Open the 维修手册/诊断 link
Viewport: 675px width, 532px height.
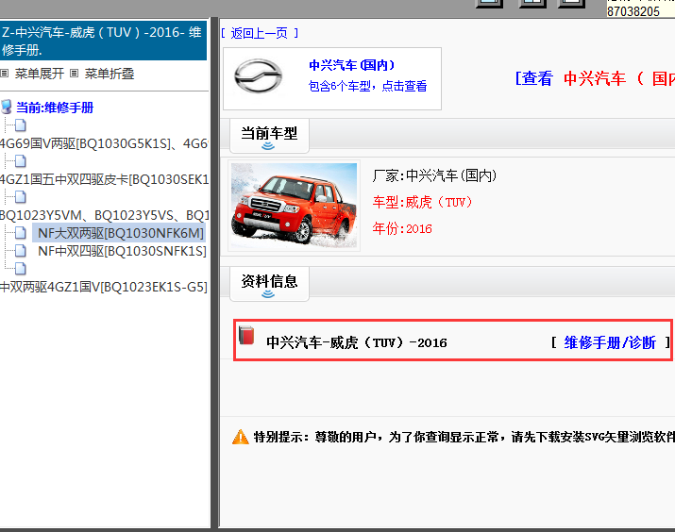point(610,342)
